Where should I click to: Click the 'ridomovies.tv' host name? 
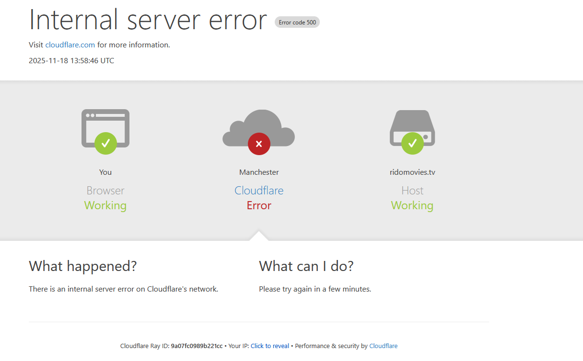tap(412, 172)
